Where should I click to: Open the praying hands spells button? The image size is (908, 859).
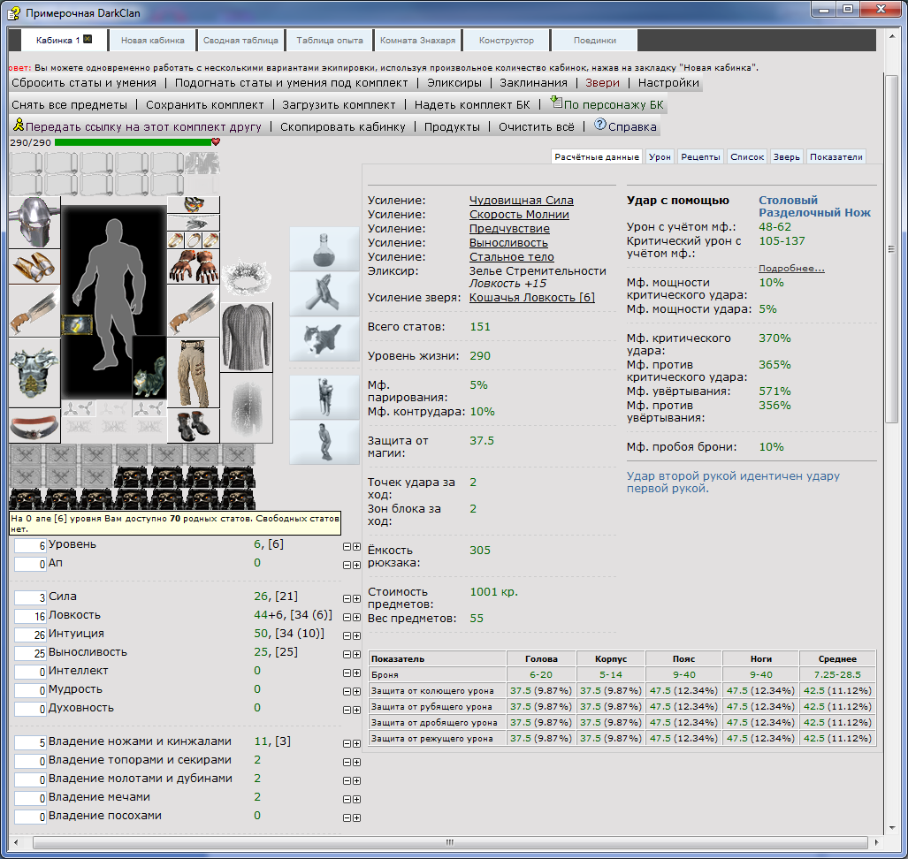(324, 294)
